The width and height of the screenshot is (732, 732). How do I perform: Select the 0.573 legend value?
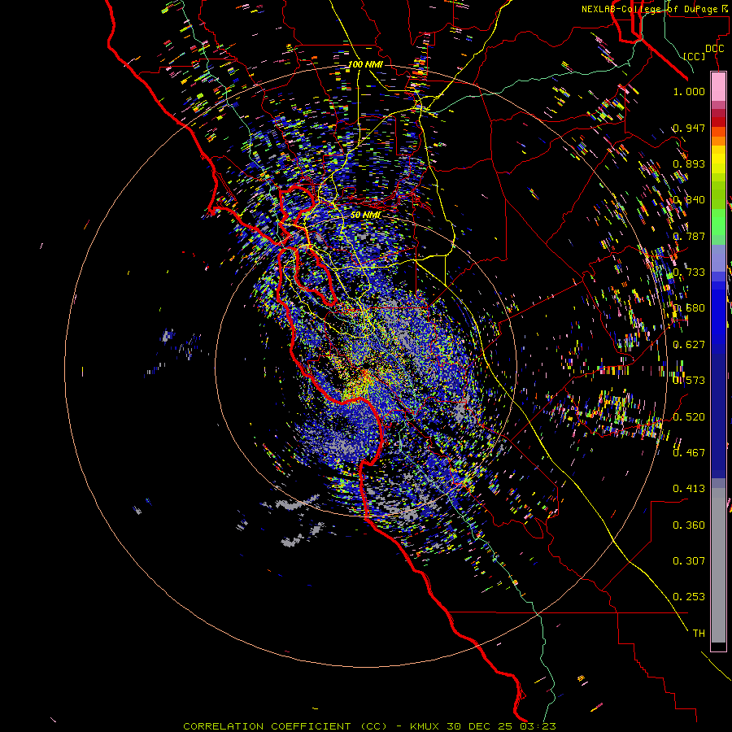[689, 381]
